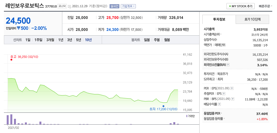Viewport: 277px width, 133px height.
Task: Show the 월봉 candlestick chart
Action: 167,40
